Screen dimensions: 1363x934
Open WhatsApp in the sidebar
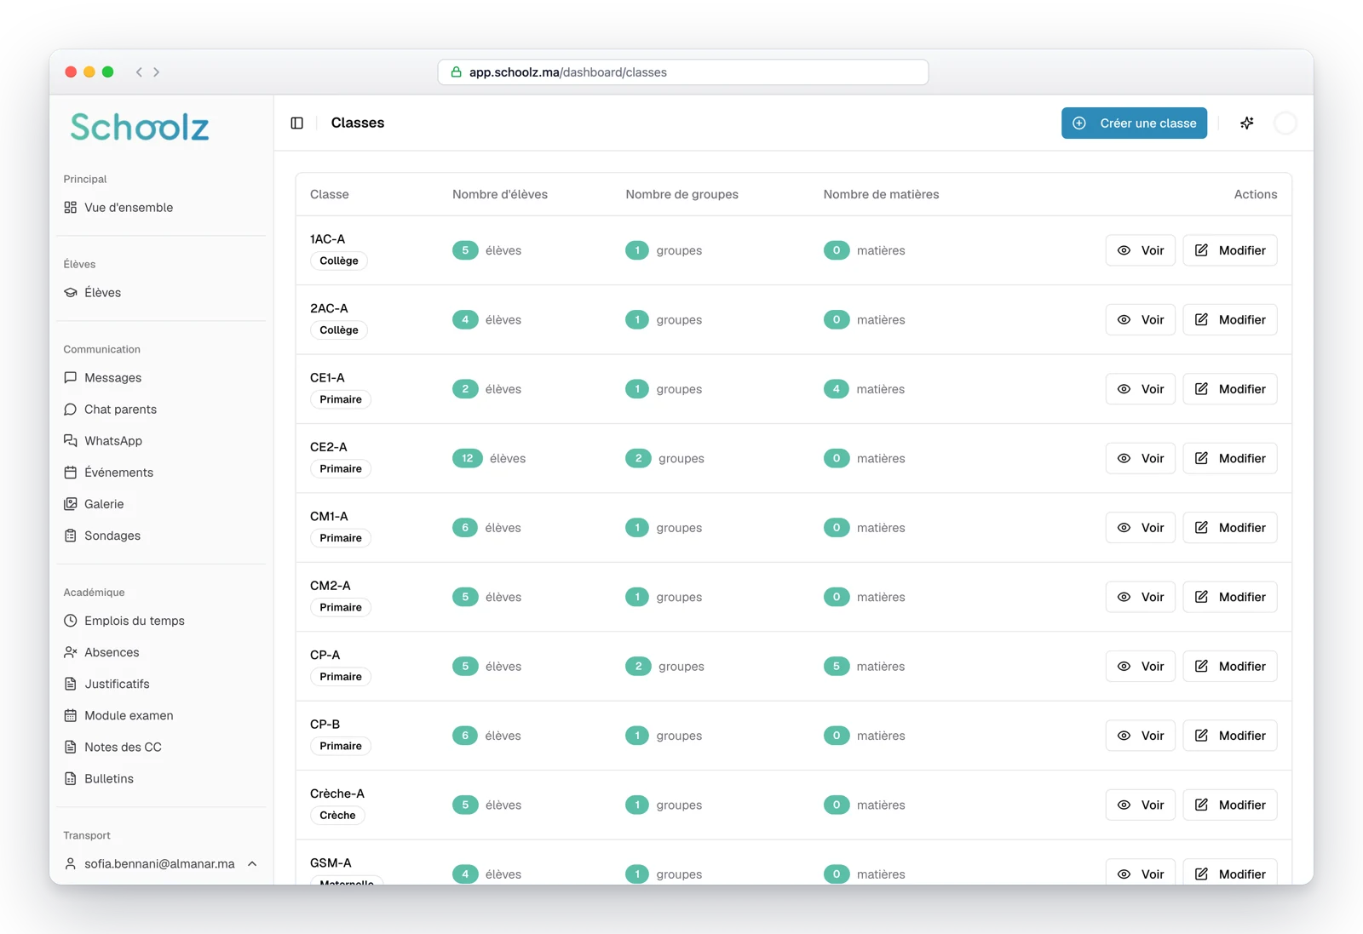[x=113, y=441]
